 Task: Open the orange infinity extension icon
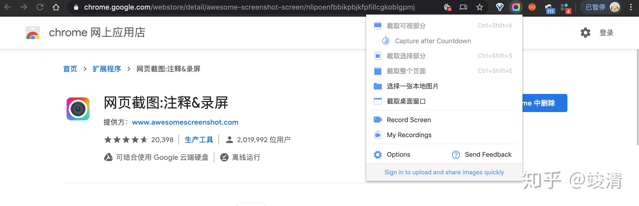[532, 7]
